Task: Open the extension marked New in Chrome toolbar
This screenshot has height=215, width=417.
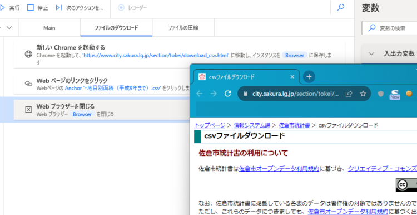Action: [395, 94]
